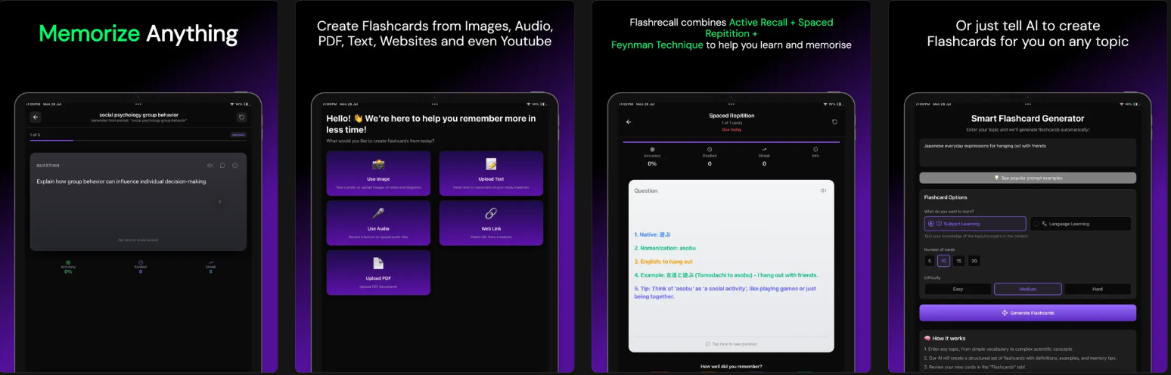Tap the brain icon beside How it works

(927, 338)
